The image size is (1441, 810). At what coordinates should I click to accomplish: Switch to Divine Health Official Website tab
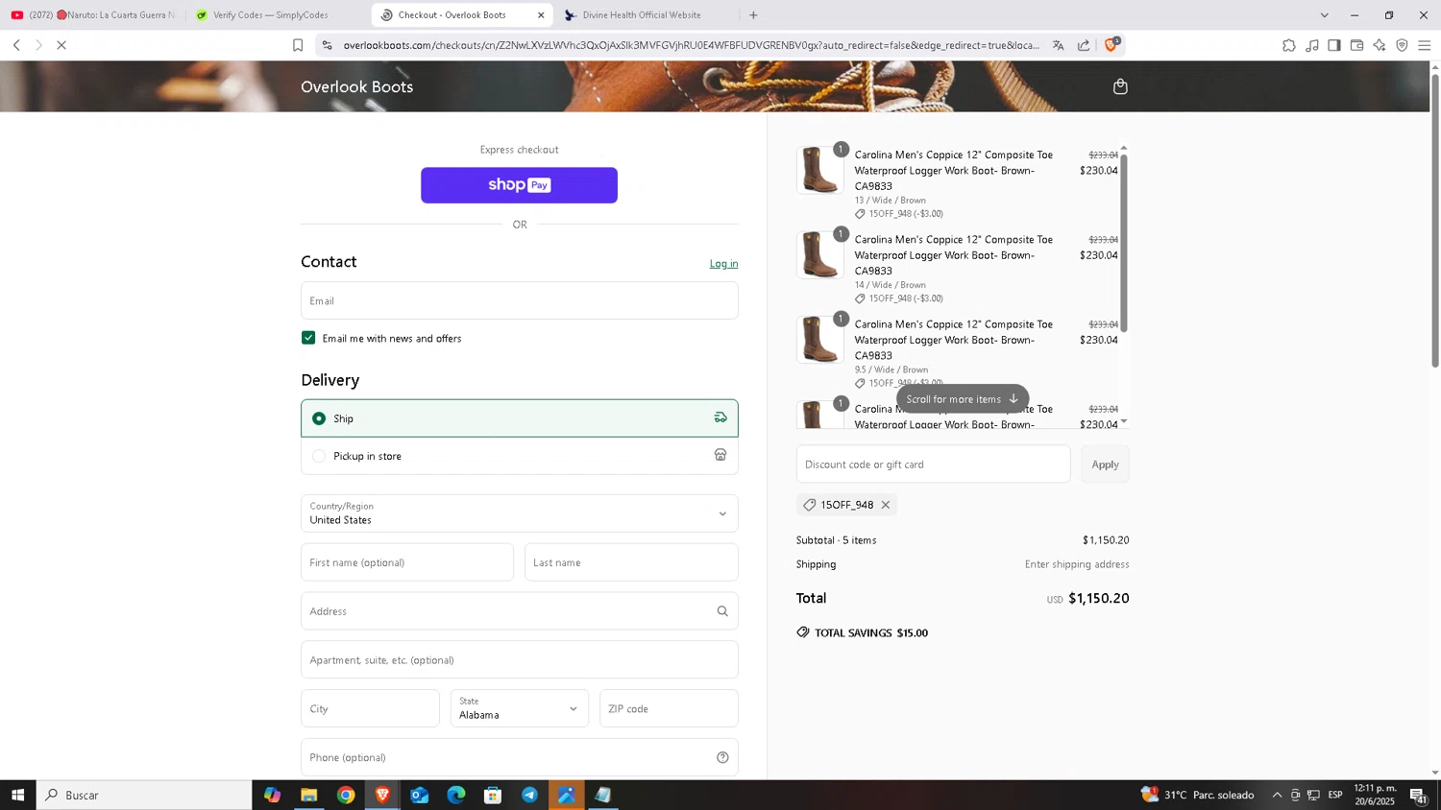coord(647,15)
